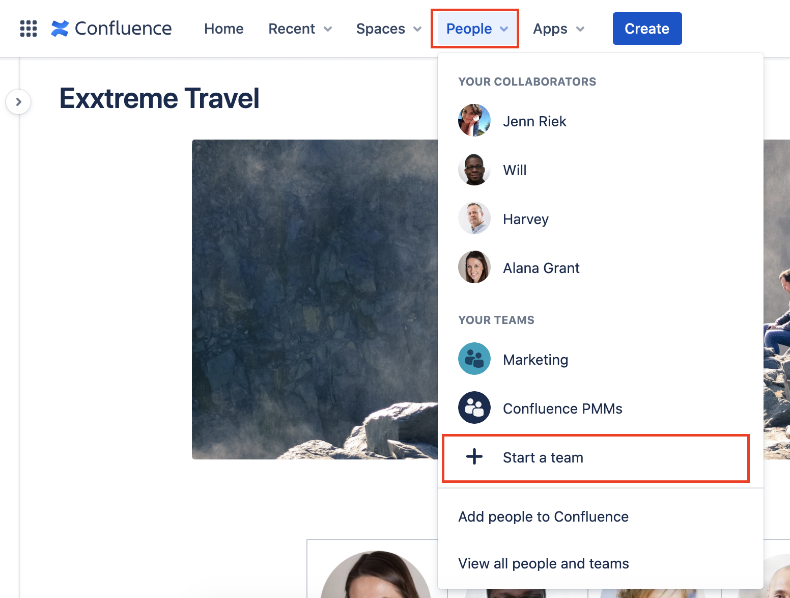Click the Exxtreme Travel page title
The width and height of the screenshot is (790, 598).
(159, 98)
